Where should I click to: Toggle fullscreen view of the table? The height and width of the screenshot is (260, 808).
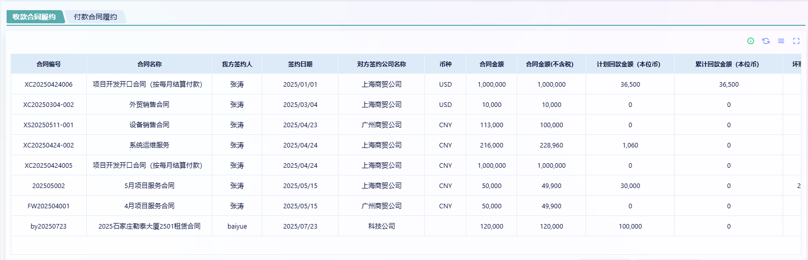click(x=796, y=41)
